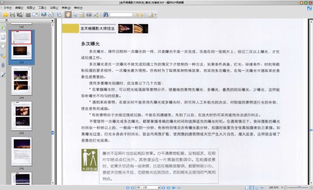Choose the Select Text tool

click(x=82, y=15)
